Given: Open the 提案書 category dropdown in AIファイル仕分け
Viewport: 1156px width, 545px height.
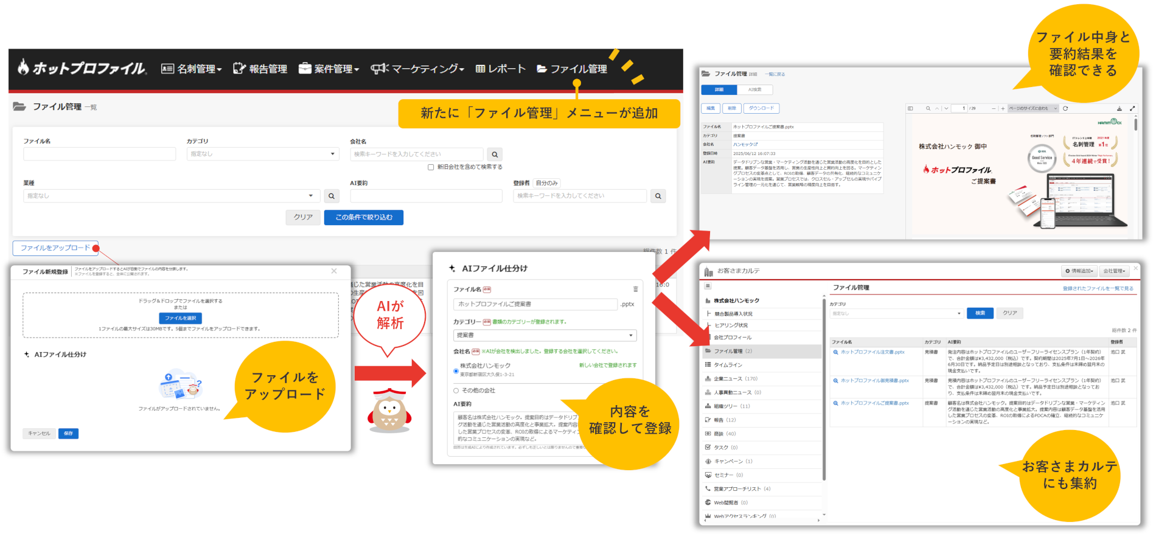Looking at the screenshot, I should click(x=545, y=335).
